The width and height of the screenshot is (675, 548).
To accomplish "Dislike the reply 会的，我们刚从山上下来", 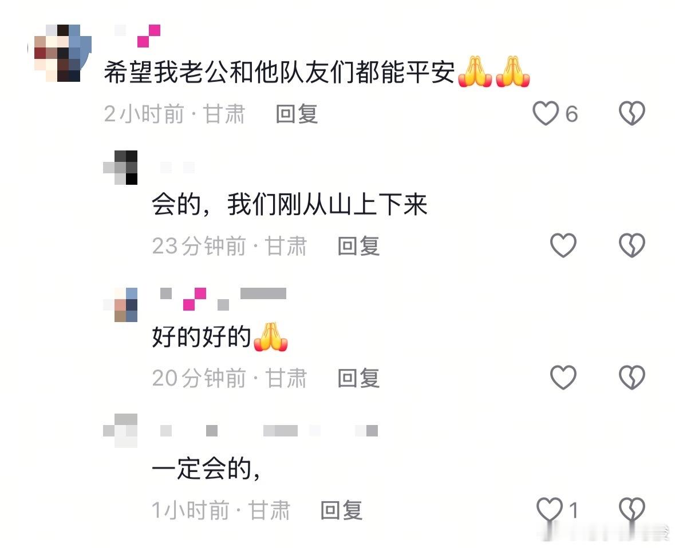I will point(632,245).
